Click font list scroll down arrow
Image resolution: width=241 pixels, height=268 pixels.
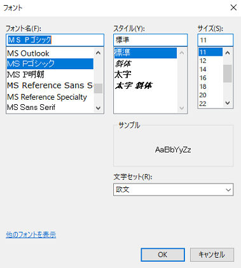tap(98, 108)
